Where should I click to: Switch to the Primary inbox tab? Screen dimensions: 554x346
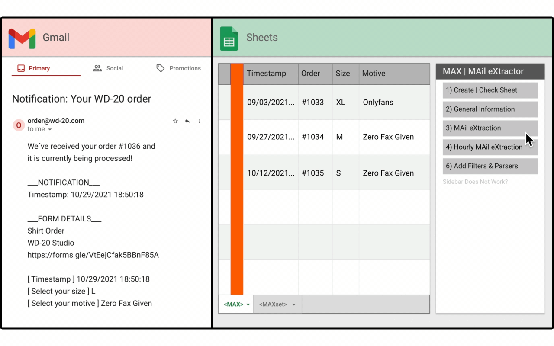(39, 68)
